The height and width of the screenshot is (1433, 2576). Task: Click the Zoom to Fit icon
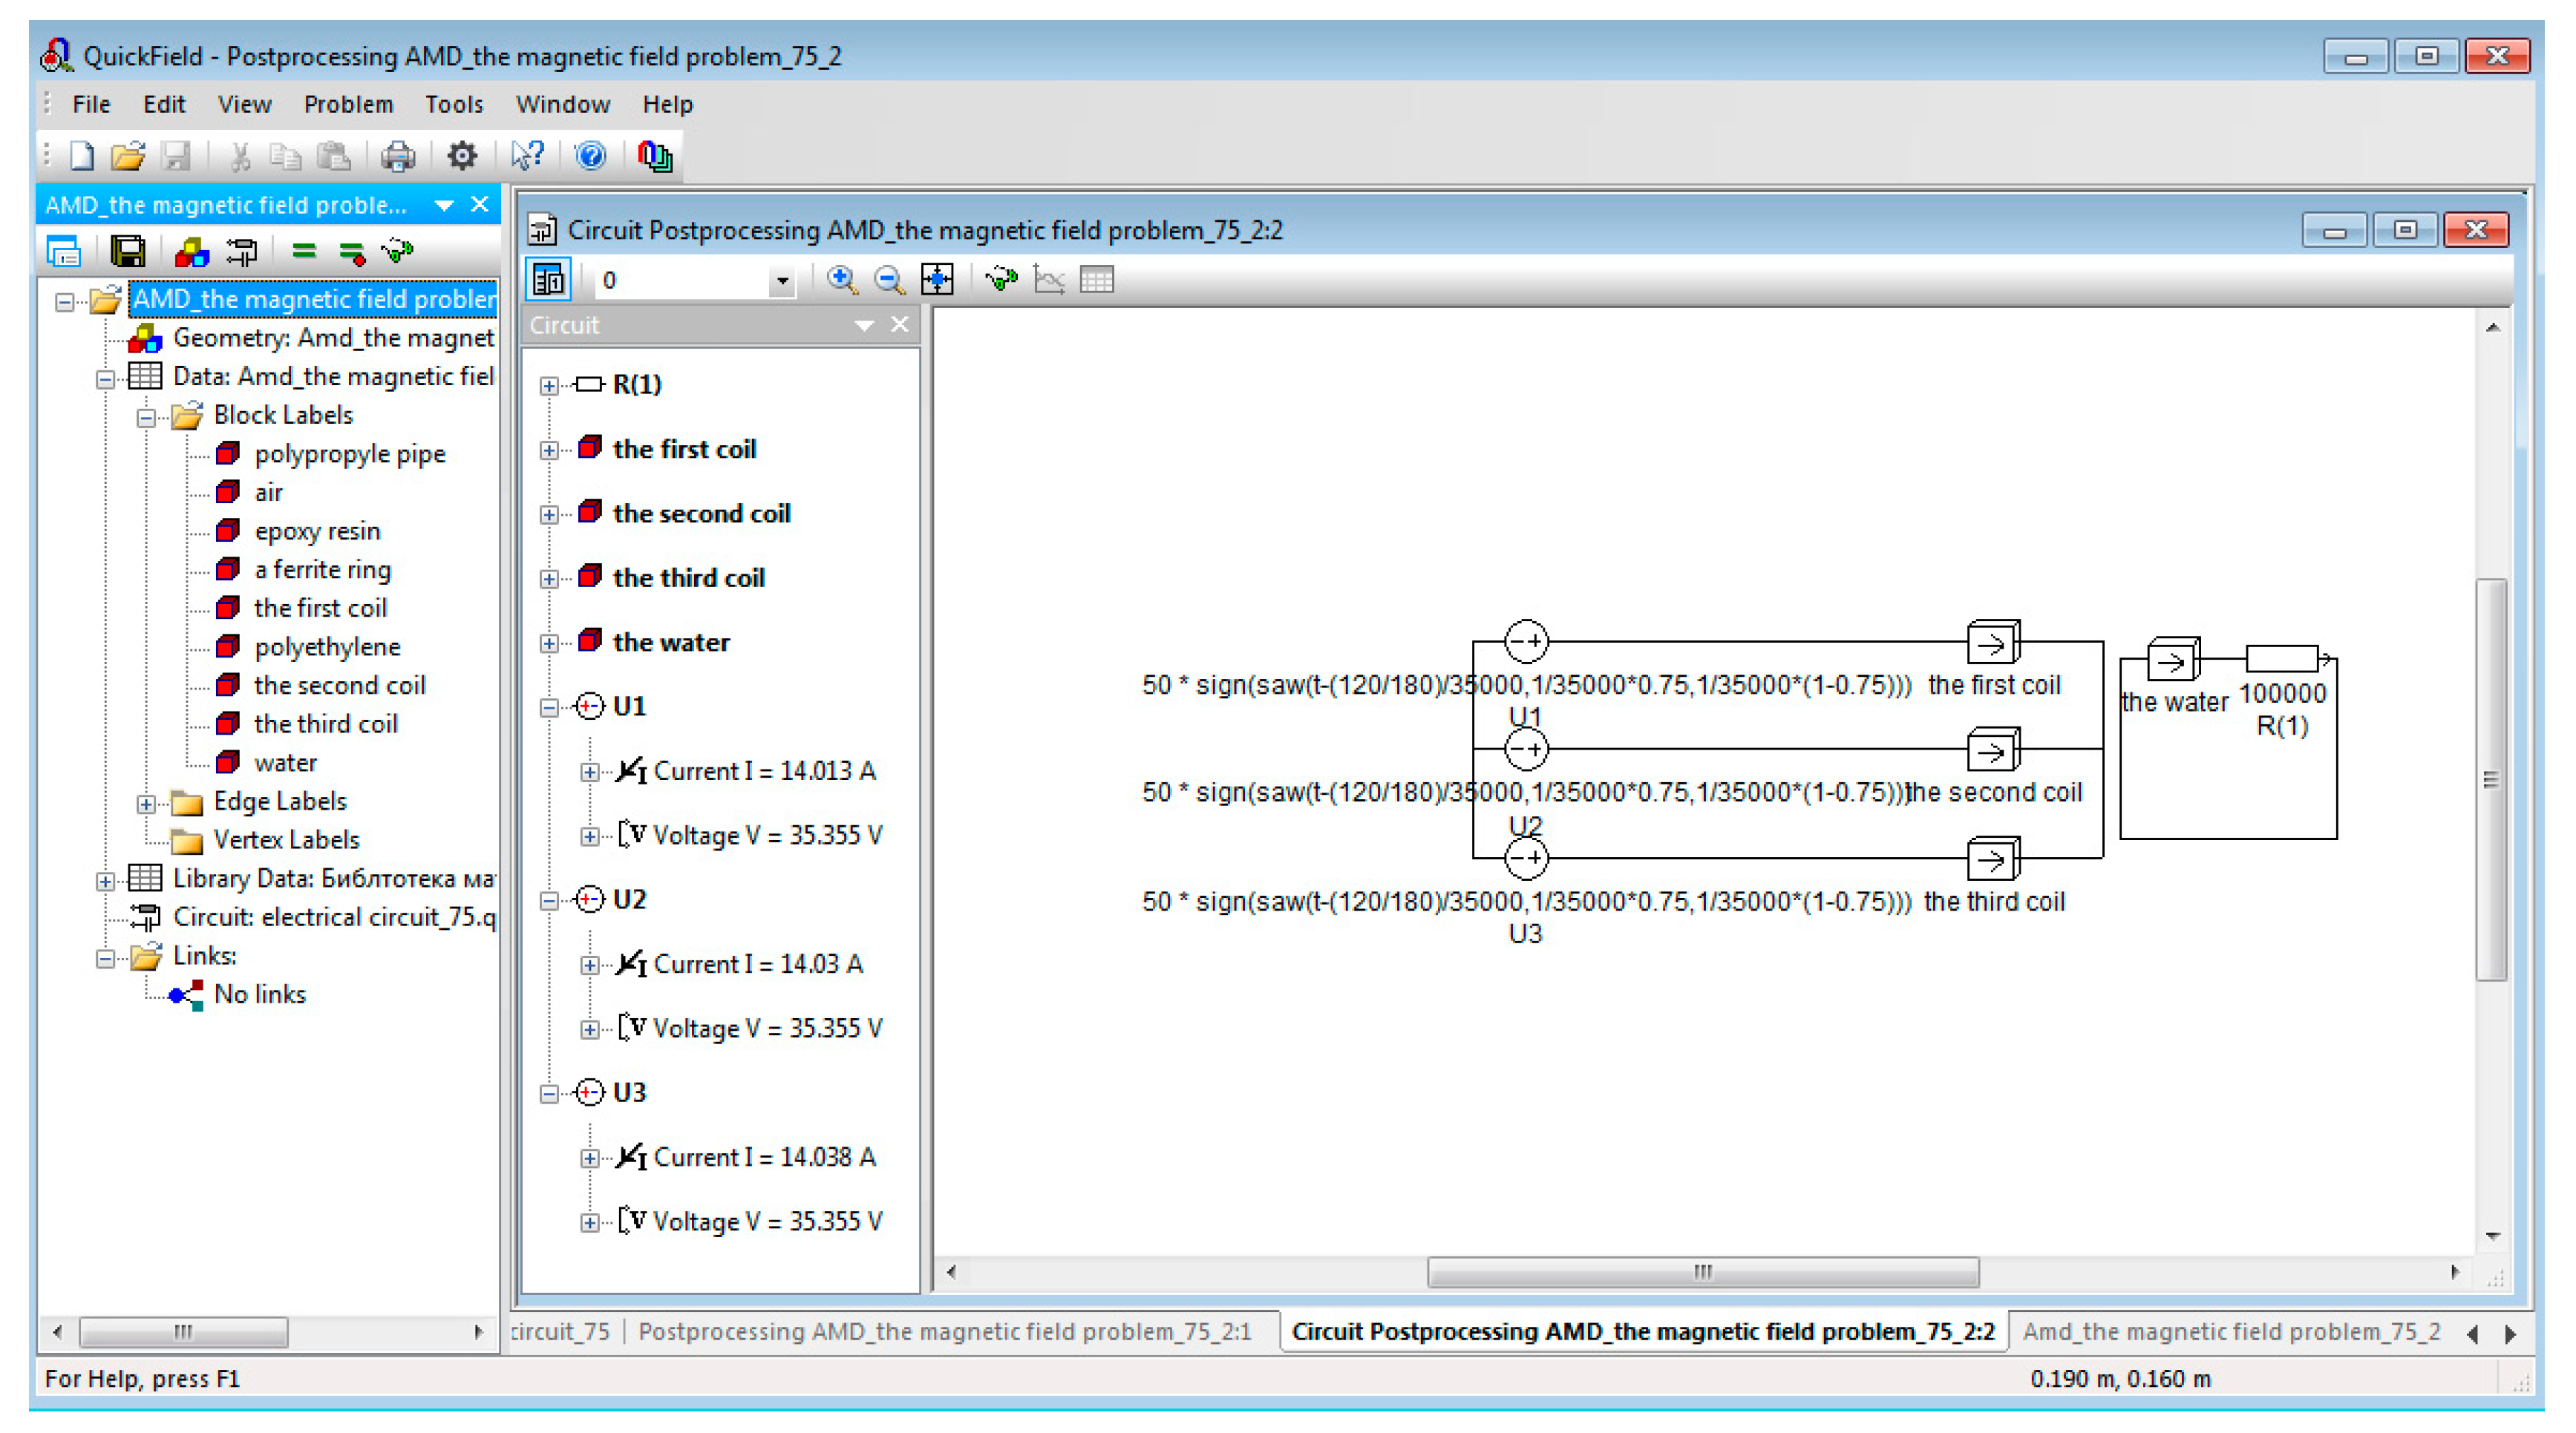[x=937, y=280]
